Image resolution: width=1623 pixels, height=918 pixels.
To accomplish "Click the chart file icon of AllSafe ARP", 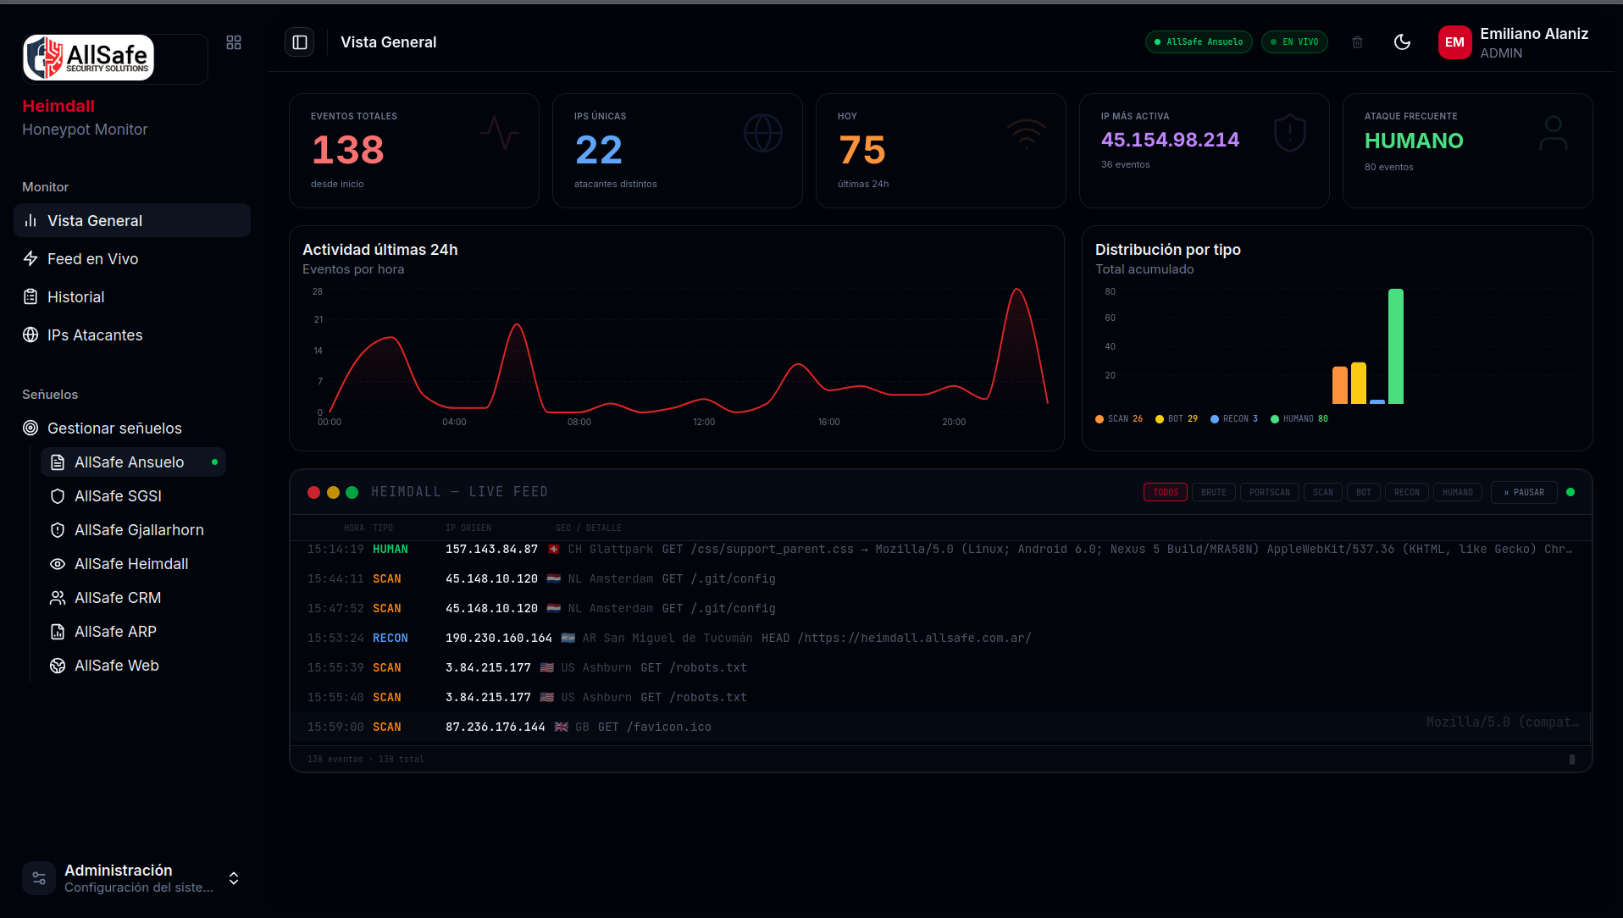I will click(58, 631).
